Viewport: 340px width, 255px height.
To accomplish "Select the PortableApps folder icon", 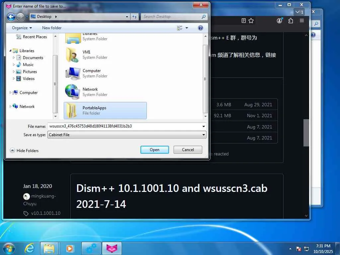I will tap(71, 110).
